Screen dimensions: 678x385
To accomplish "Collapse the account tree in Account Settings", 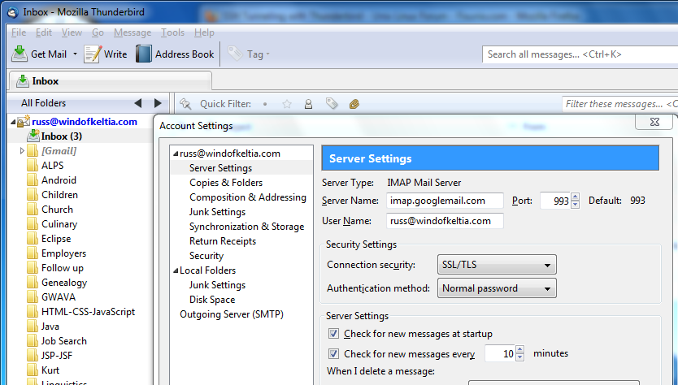I will click(176, 154).
